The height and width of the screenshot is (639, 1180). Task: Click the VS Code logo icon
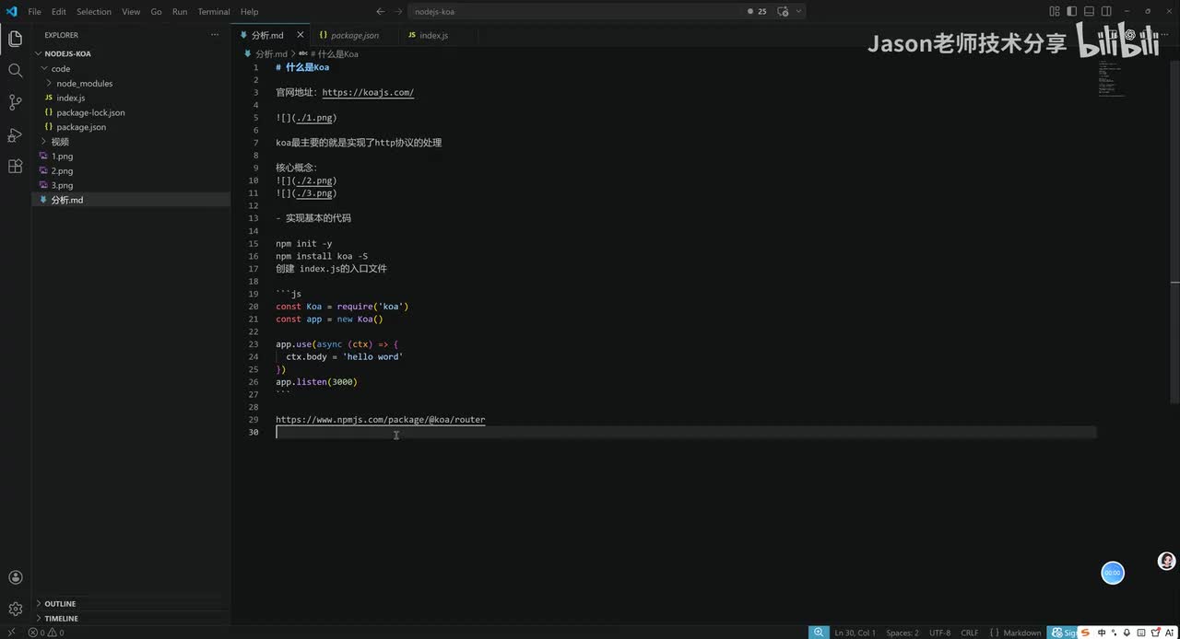pos(11,11)
